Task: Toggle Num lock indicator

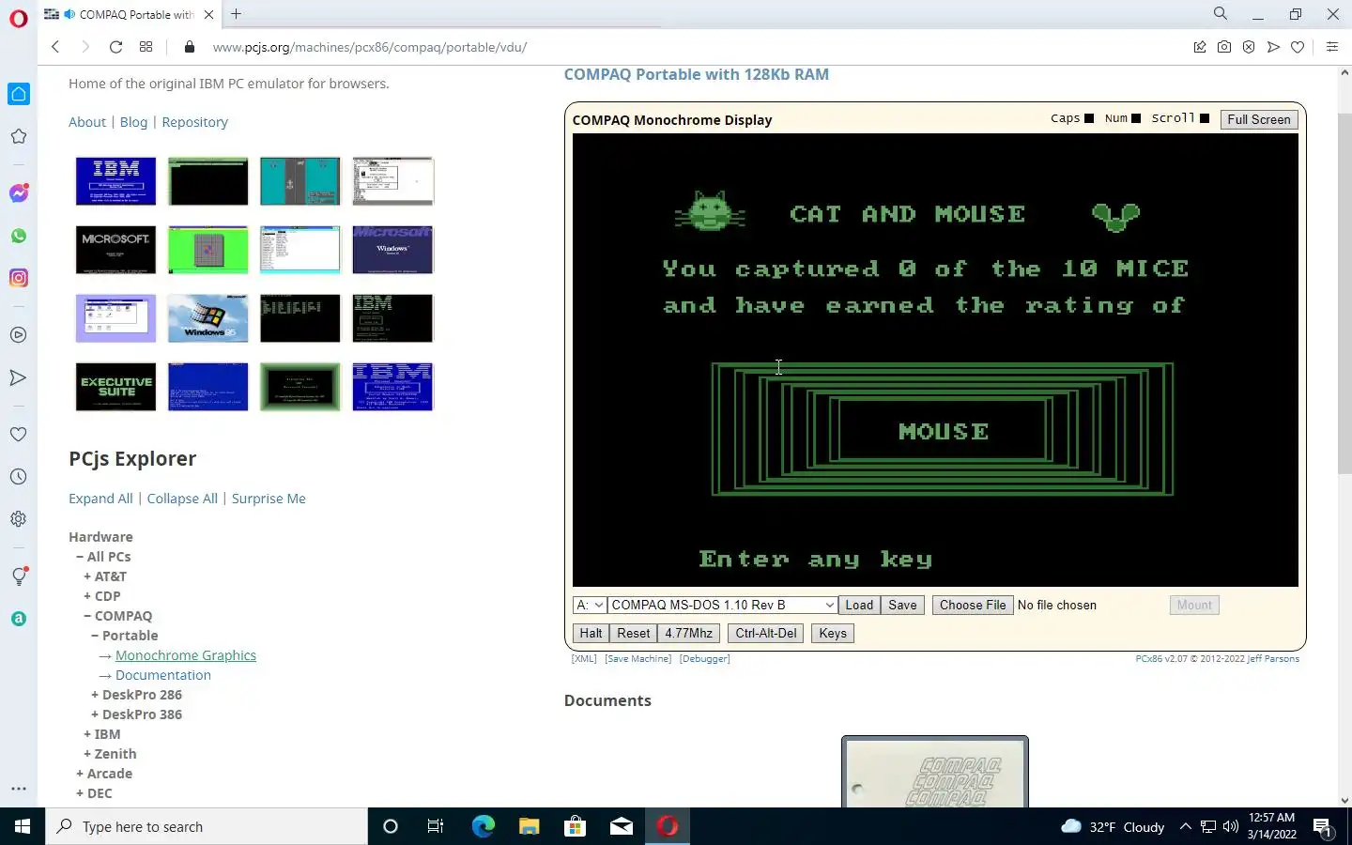Action: coord(1136,118)
